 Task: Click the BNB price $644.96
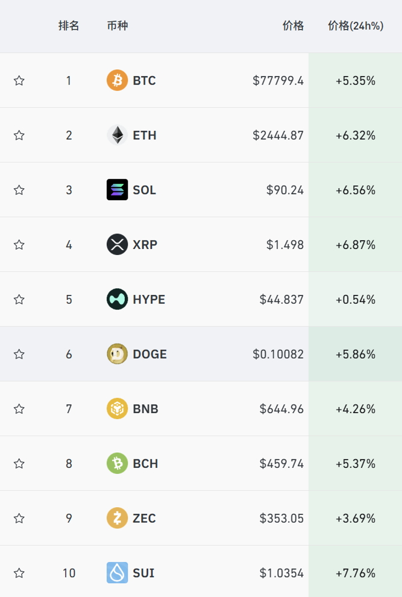(281, 409)
